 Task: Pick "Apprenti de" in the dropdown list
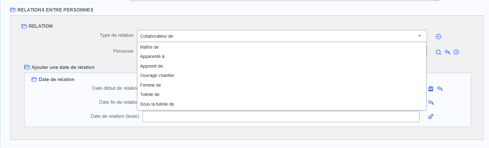[x=152, y=66]
